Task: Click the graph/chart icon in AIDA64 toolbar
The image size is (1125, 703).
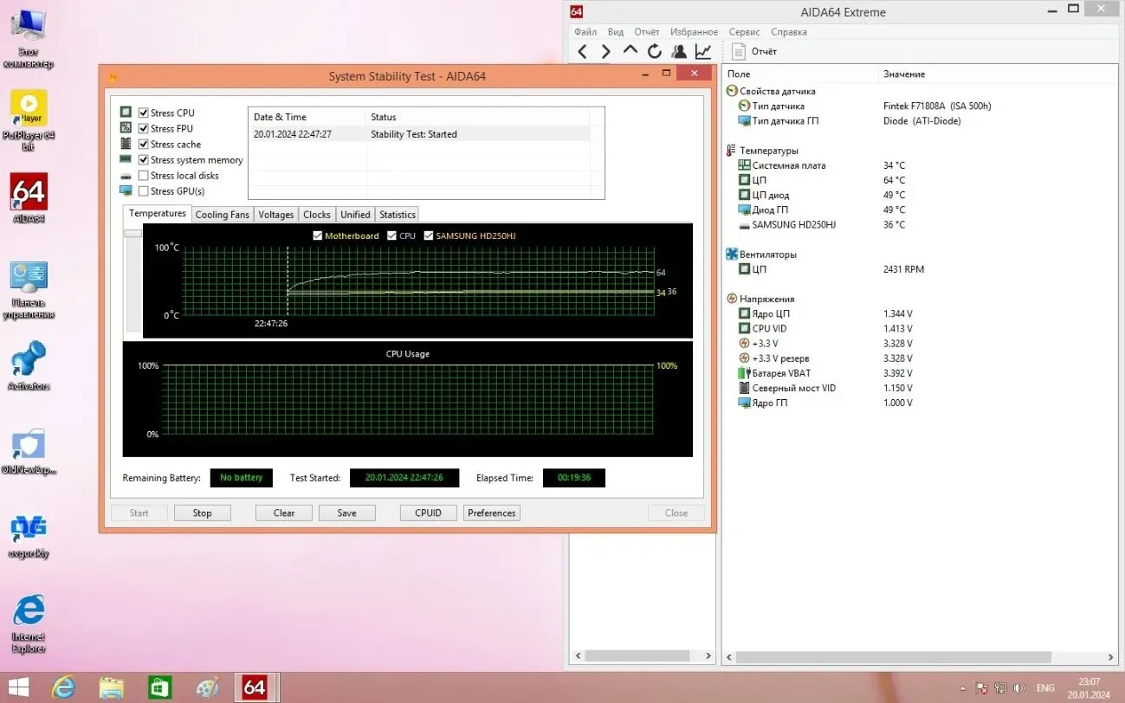Action: [703, 51]
